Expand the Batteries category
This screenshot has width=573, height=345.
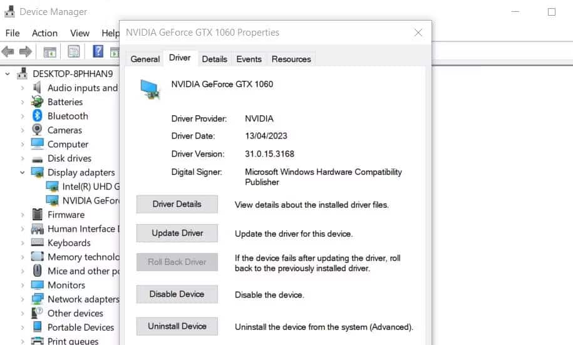[23, 102]
